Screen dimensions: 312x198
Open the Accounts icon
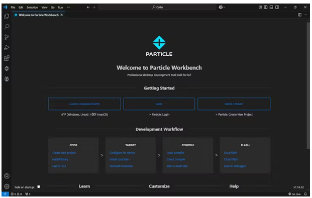point(7,176)
